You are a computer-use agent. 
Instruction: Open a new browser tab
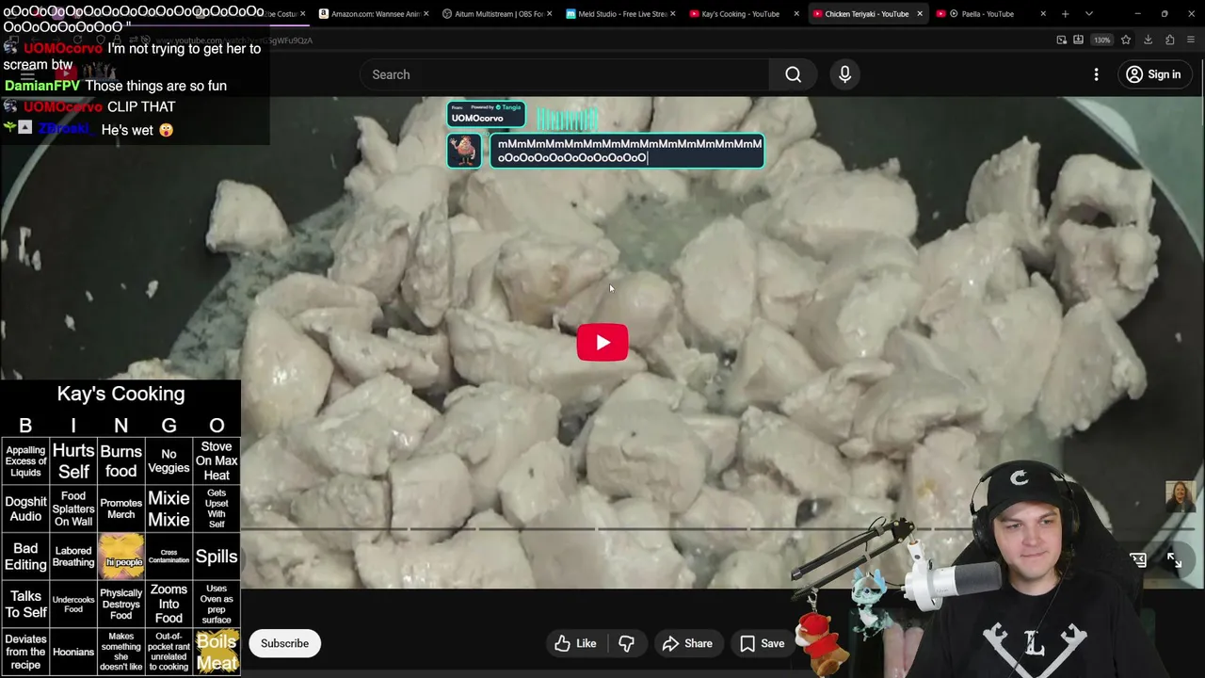[1066, 14]
